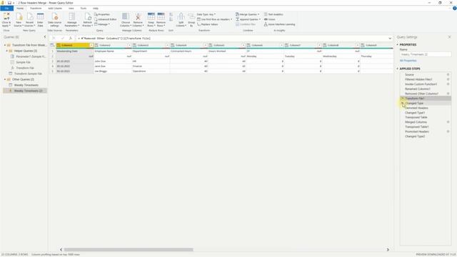Click the Manage Parameters icon
The height and width of the screenshot is (257, 457).
[x=71, y=19]
